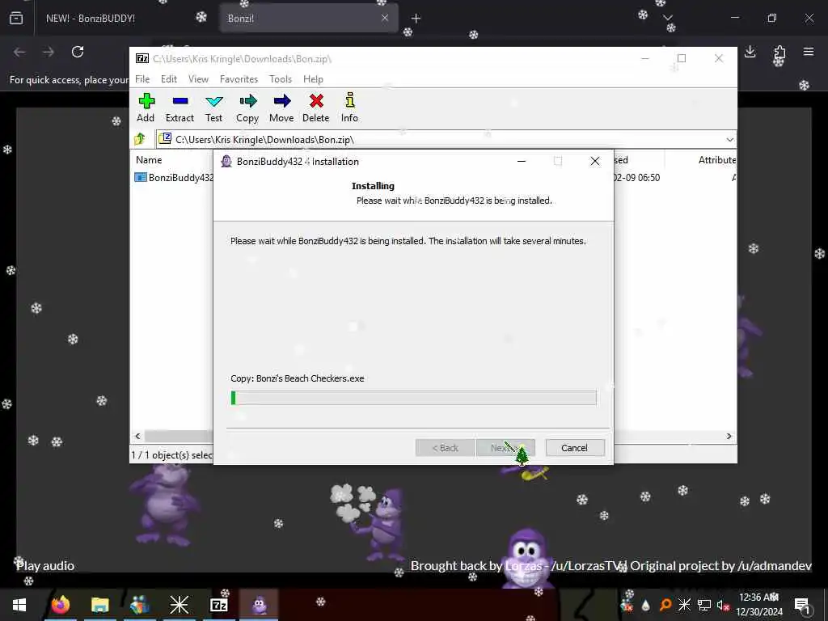Open the 7-Zip File menu
Viewport: 828px width, 621px height.
pos(142,78)
